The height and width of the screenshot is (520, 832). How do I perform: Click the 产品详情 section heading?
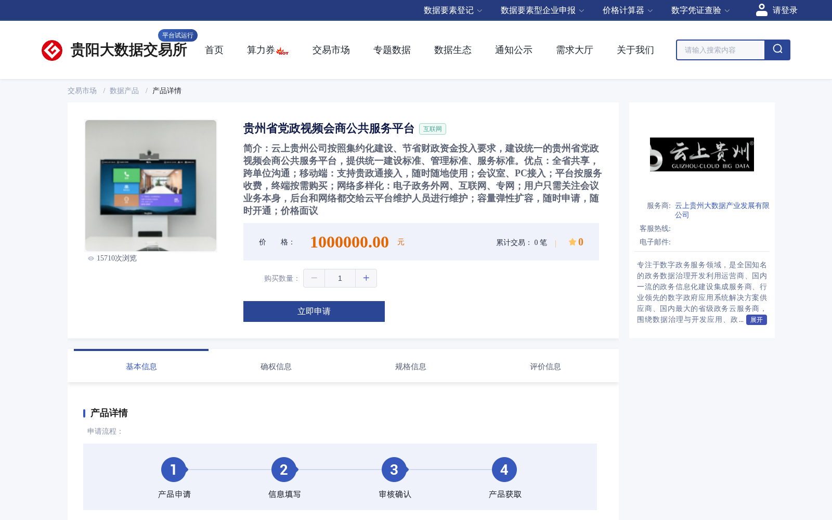109,413
